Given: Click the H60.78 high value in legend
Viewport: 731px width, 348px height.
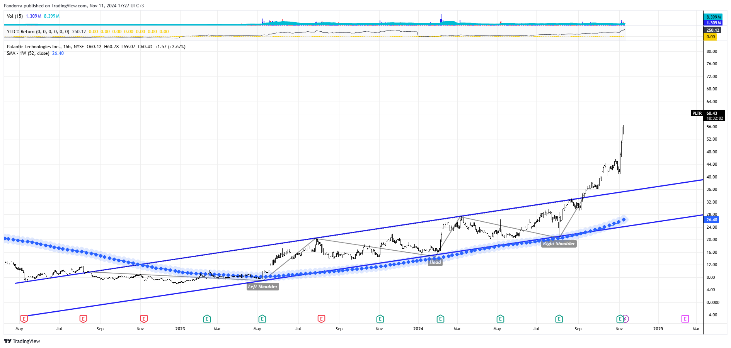Looking at the screenshot, I should tap(111, 47).
